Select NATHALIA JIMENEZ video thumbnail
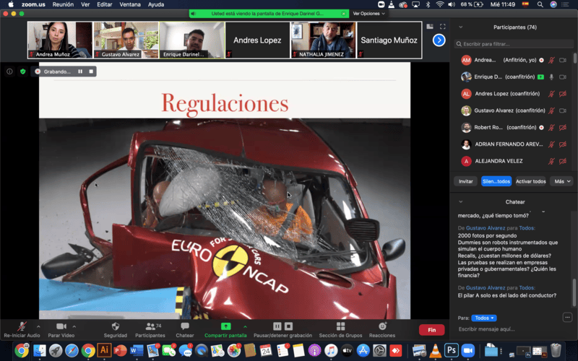The image size is (578, 361). 323,40
